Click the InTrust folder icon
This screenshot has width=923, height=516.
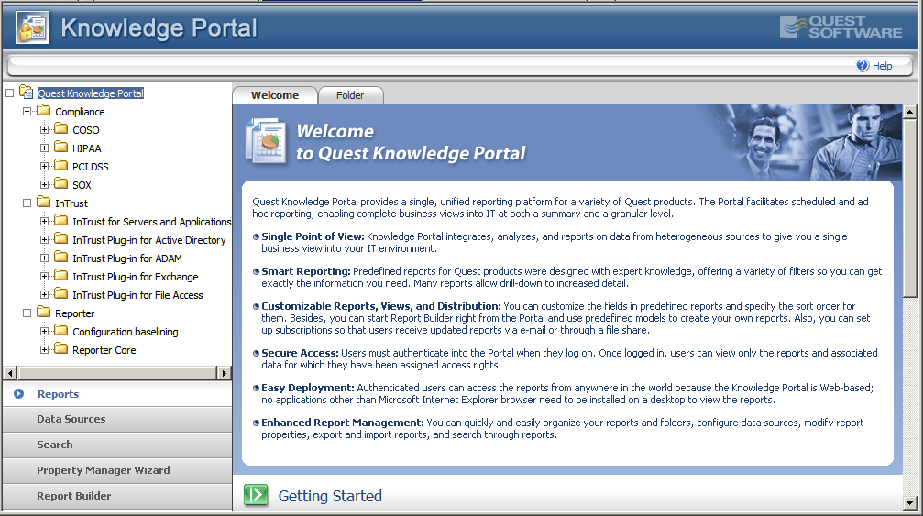(x=44, y=202)
